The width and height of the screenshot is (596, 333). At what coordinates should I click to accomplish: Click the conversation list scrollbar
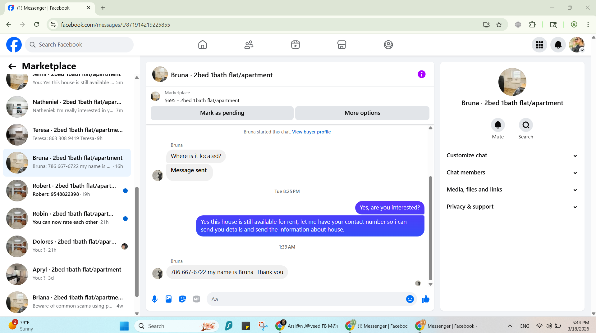pyautogui.click(x=137, y=242)
